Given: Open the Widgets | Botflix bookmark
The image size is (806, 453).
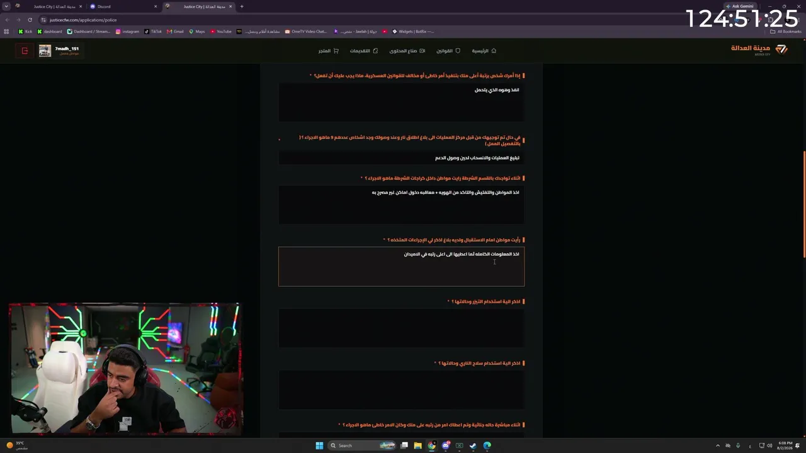Looking at the screenshot, I should 412,31.
